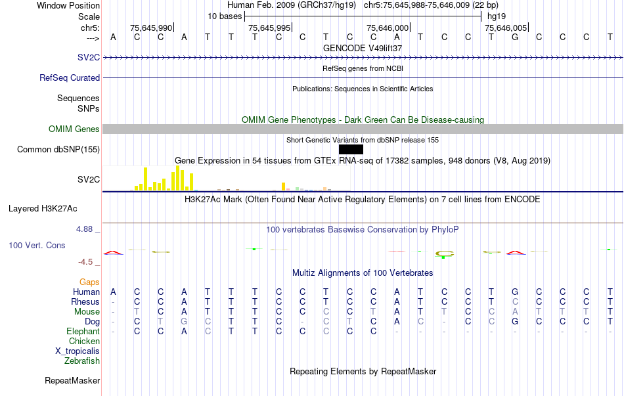This screenshot has height=396, width=624.
Task: Select the Dog alignment row label
Action: click(x=92, y=322)
